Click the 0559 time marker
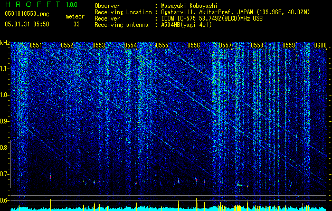 [x=289, y=45]
